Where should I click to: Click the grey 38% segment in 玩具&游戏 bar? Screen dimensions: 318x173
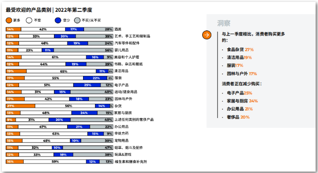[93, 155]
